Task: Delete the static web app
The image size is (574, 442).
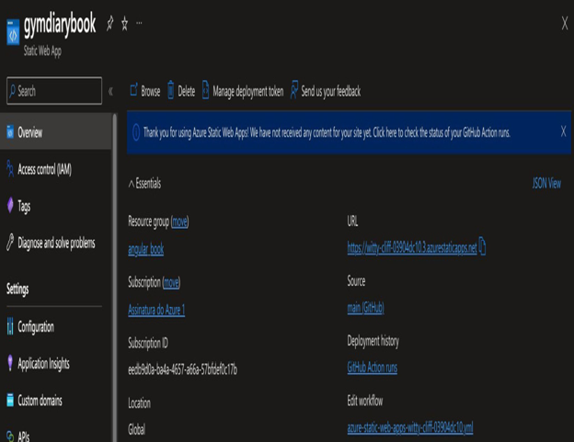Action: point(181,91)
